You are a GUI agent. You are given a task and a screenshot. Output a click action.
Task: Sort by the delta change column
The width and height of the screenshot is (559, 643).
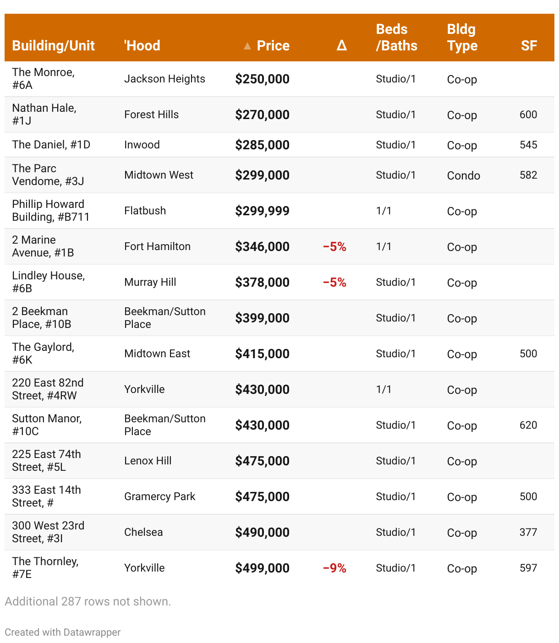(341, 46)
